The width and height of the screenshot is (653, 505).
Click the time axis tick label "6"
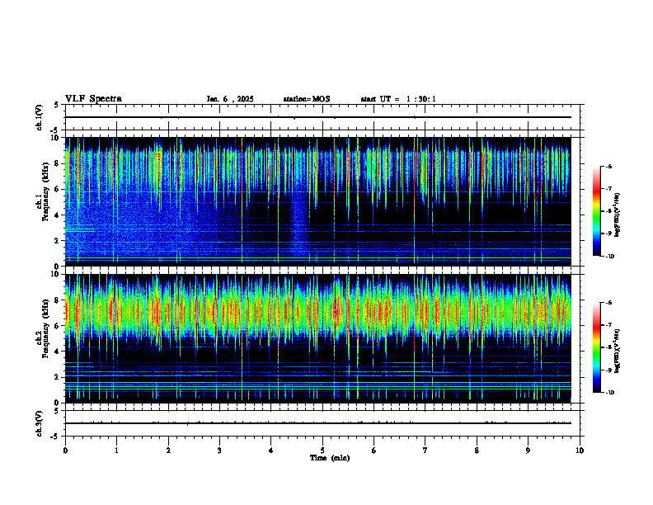(x=374, y=451)
